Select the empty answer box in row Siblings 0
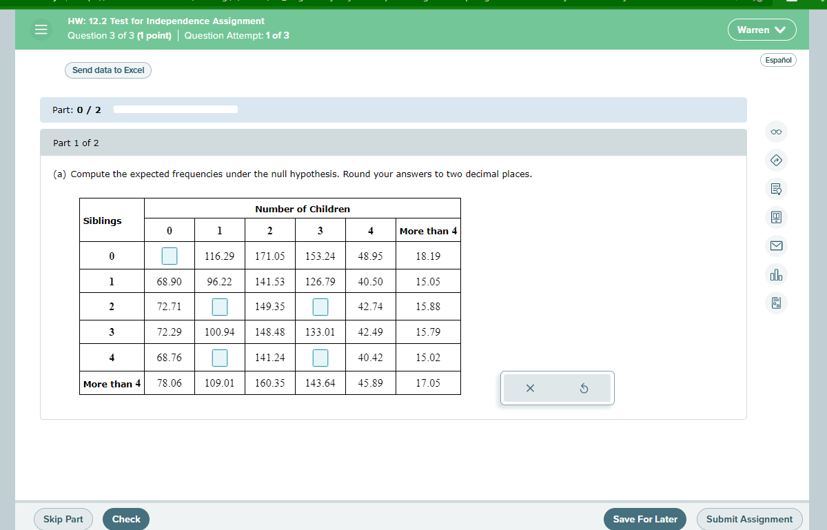Viewport: 827px width, 530px height. pos(169,256)
